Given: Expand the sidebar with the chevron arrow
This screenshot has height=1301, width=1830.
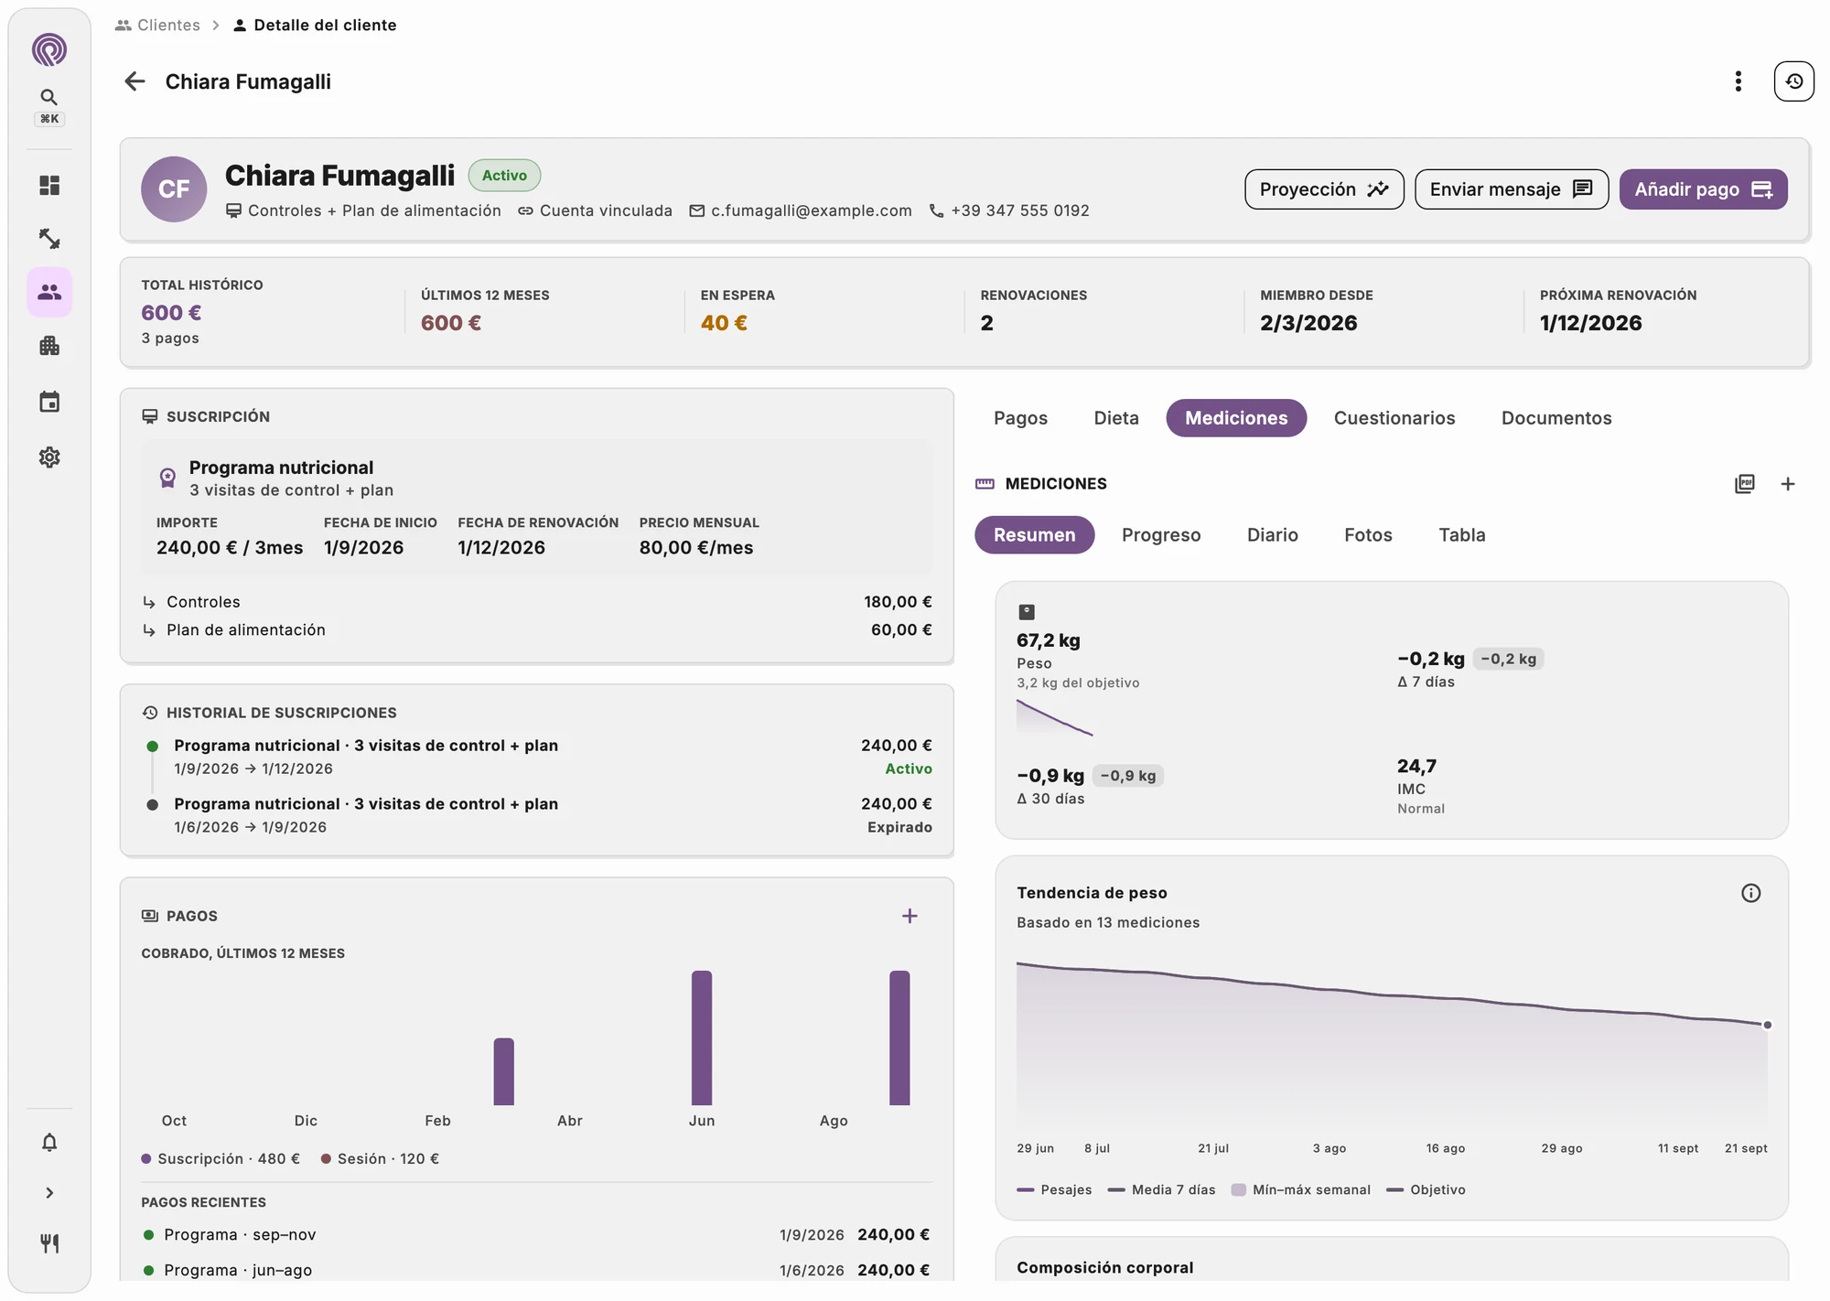Looking at the screenshot, I should 49,1193.
